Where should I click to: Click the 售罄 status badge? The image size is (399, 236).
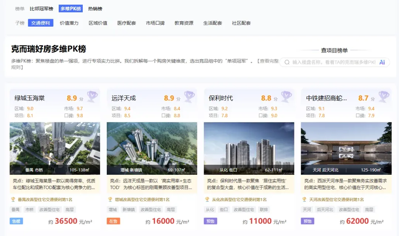point(16,221)
